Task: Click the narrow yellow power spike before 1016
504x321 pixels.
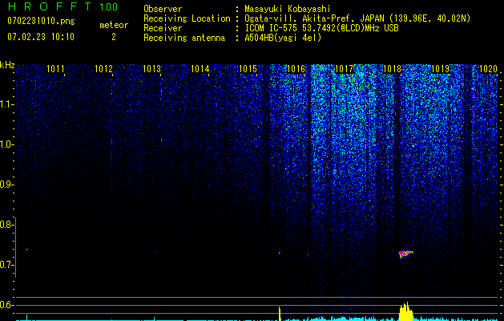Action: (x=280, y=313)
